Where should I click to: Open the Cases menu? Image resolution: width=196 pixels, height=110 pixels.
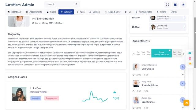(51, 12)
